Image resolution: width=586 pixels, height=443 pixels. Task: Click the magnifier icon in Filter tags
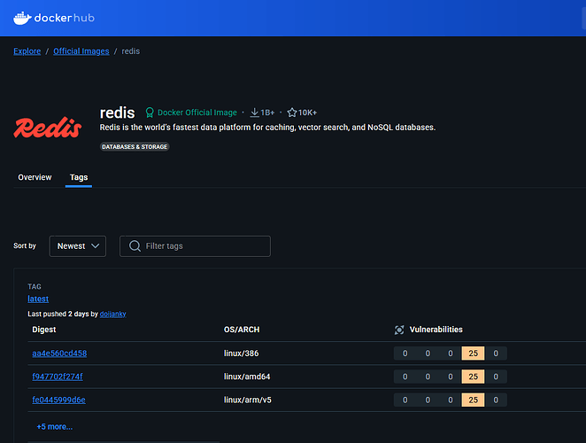click(x=135, y=245)
